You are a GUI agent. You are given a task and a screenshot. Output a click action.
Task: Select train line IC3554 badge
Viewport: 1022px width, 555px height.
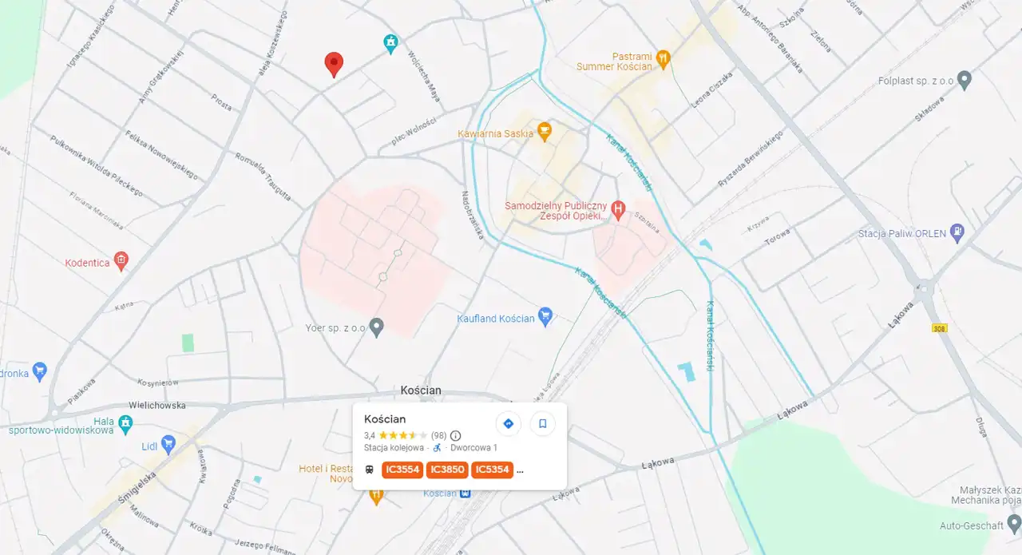click(x=403, y=470)
